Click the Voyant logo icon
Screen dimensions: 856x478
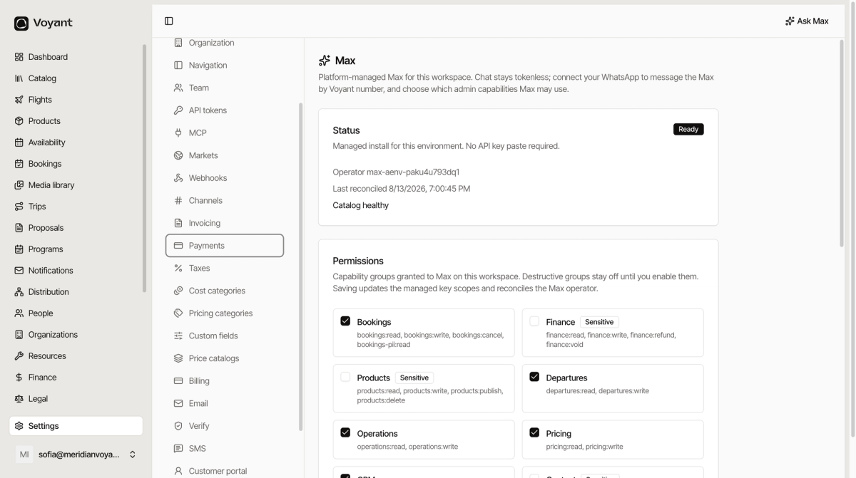21,24
